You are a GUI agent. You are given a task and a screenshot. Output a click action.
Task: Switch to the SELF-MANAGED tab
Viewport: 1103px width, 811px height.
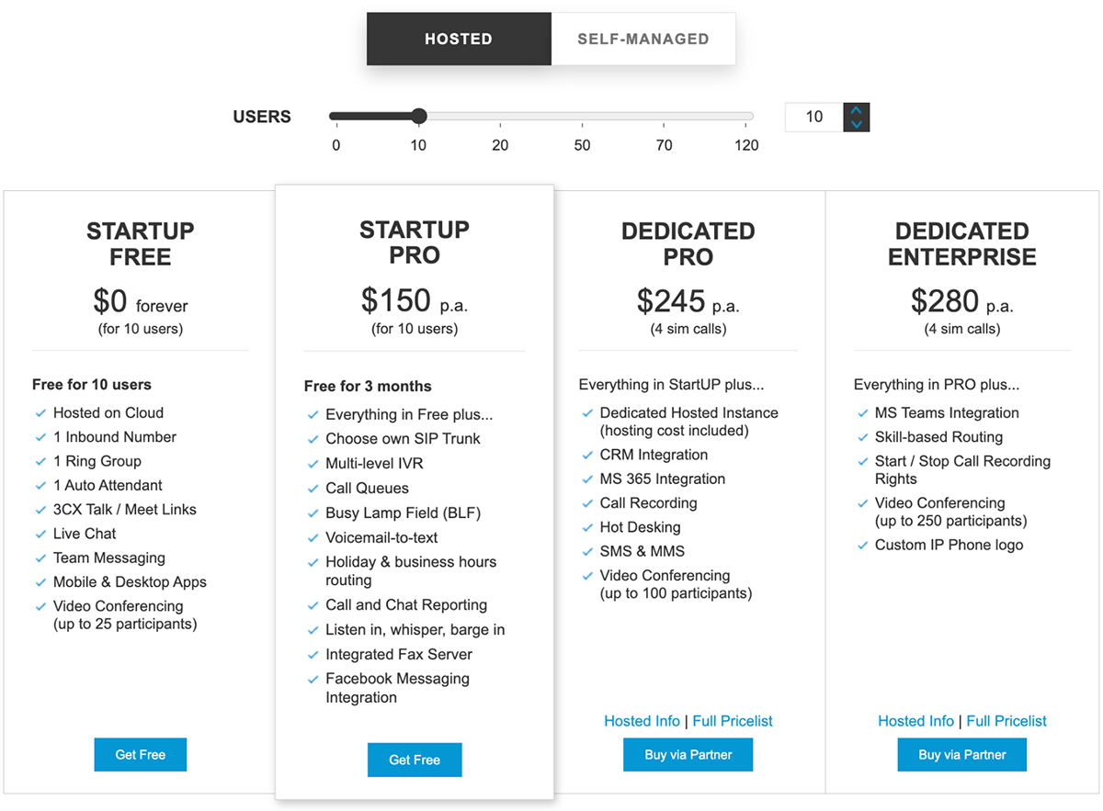click(643, 39)
